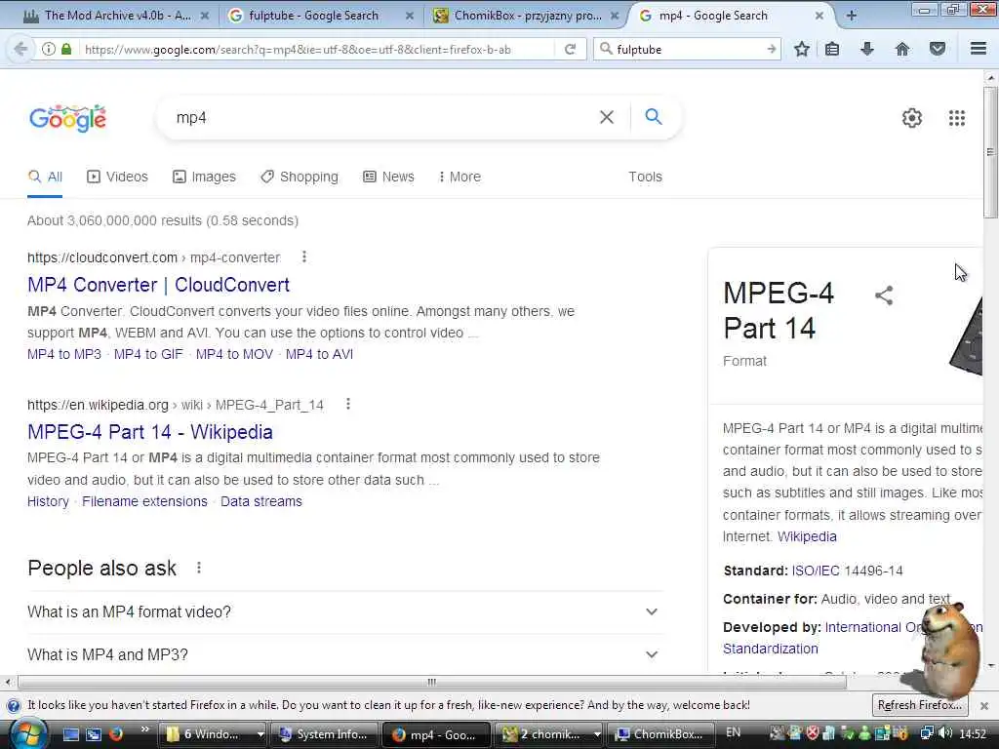The width and height of the screenshot is (999, 749).
Task: Open the volume control in system tray
Action: click(x=945, y=733)
